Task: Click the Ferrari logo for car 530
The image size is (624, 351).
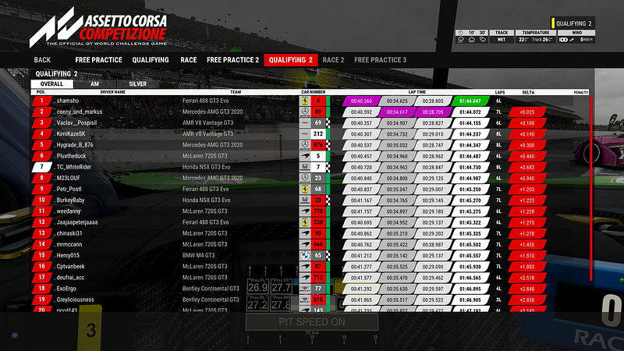Action: (x=305, y=222)
